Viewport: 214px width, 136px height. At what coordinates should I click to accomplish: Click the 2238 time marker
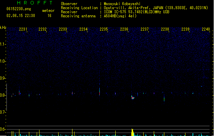pos(165,29)
